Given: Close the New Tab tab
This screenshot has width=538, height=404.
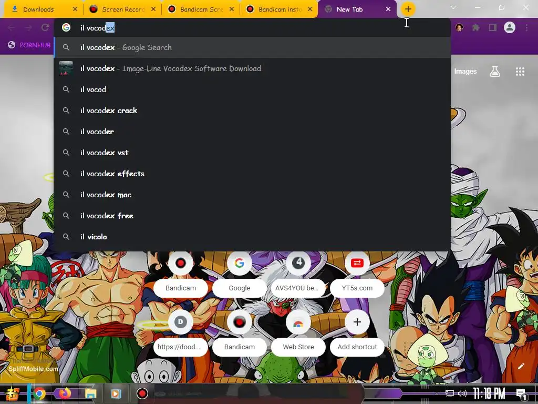Looking at the screenshot, I should (x=388, y=9).
